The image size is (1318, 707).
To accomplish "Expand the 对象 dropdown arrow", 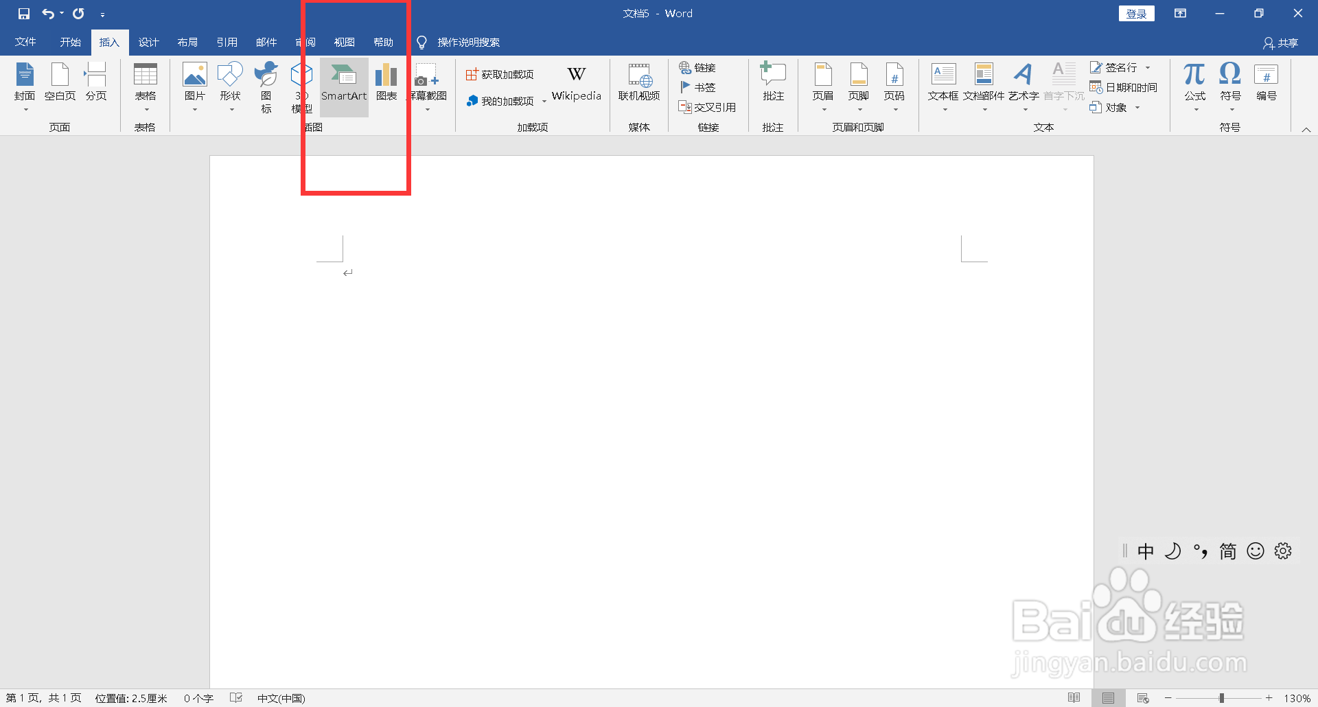I will click(1137, 107).
